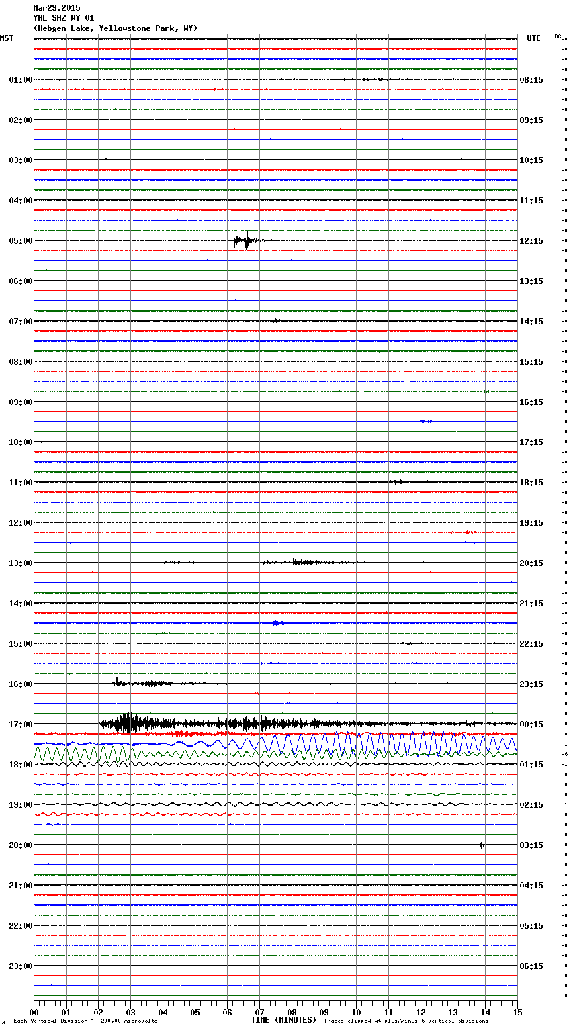Click the Hebgen Lake, Yellowstone Park location label
The image size is (571, 1030).
pyautogui.click(x=116, y=28)
